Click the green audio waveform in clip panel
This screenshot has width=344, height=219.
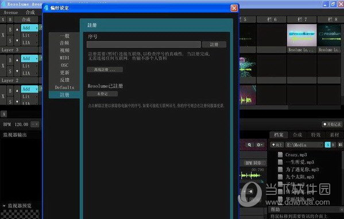pyautogui.click(x=250, y=175)
